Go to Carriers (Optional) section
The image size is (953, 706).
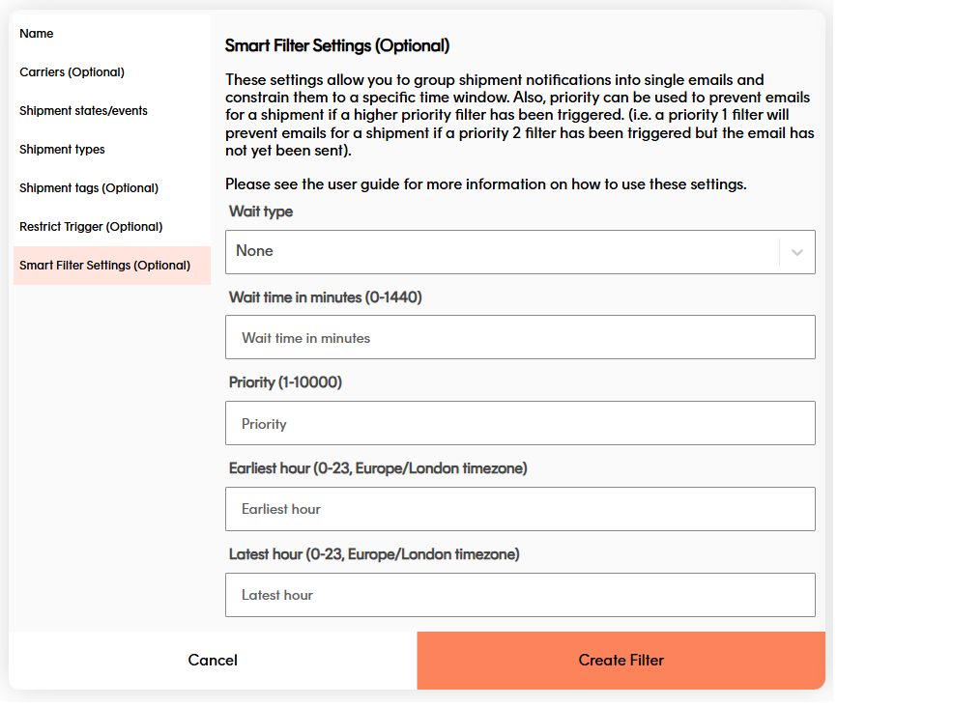click(x=72, y=72)
